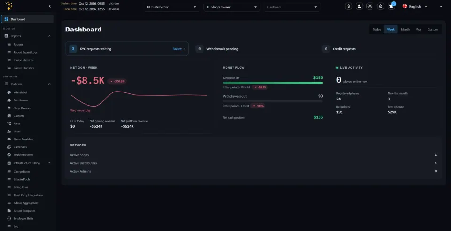Click the Game Providers gamepad icon
The height and width of the screenshot is (231, 451).
pos(9,139)
